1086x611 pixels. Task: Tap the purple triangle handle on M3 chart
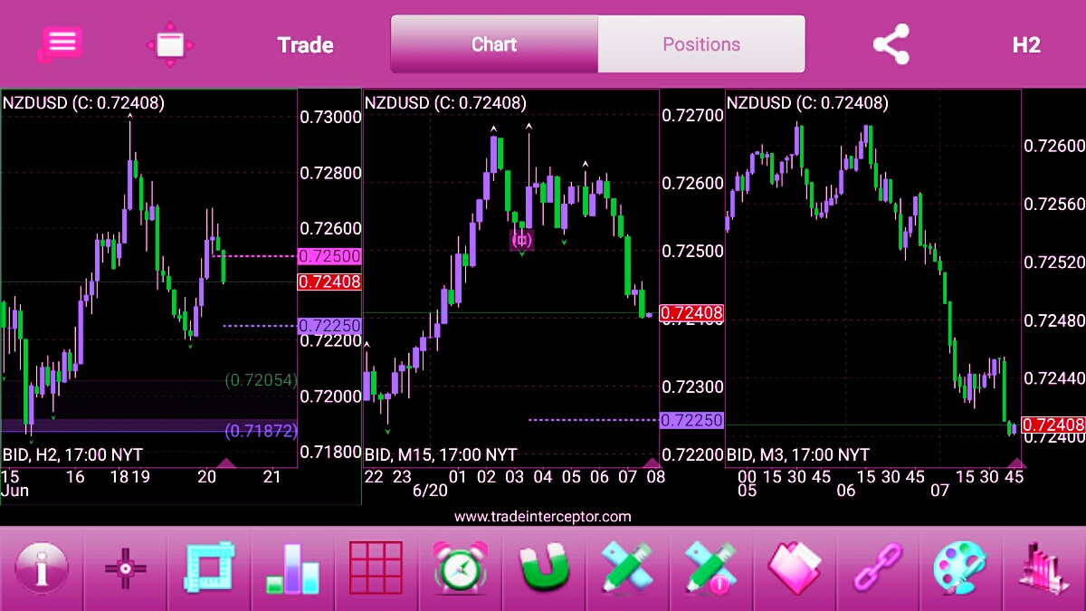1018,463
